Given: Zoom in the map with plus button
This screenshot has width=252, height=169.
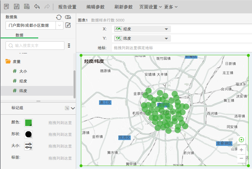Looking at the screenshot, I should pos(241,150).
